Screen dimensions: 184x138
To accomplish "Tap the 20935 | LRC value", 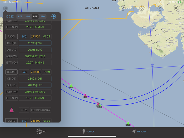I will [35, 85].
